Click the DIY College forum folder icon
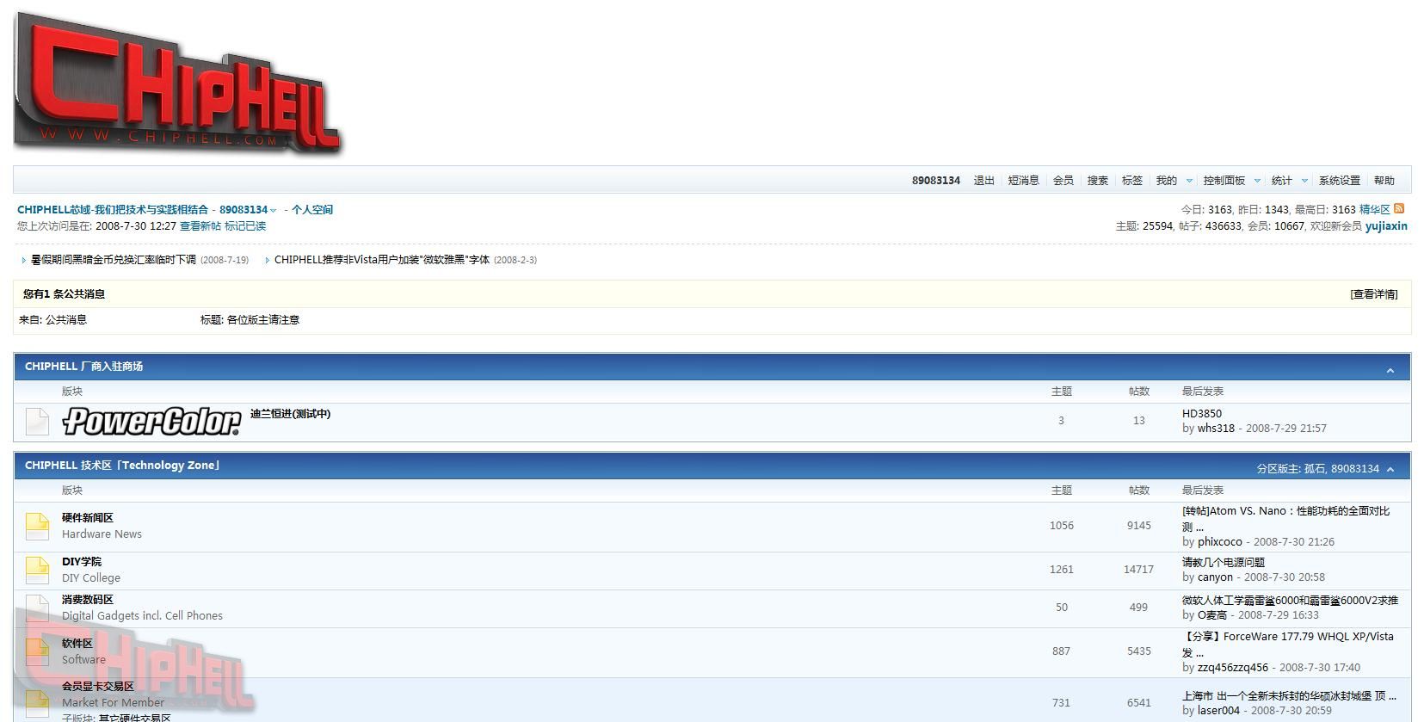The image size is (1424, 722). click(37, 570)
